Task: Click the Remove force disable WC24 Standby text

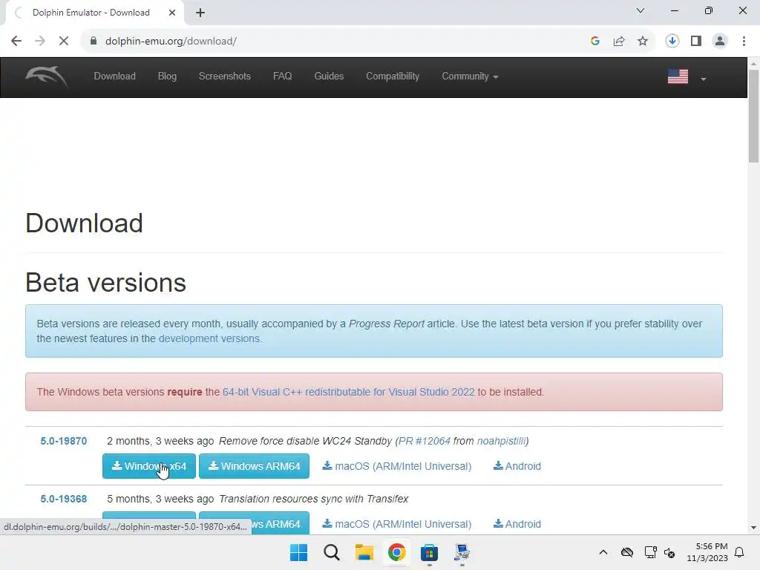Action: [x=305, y=441]
